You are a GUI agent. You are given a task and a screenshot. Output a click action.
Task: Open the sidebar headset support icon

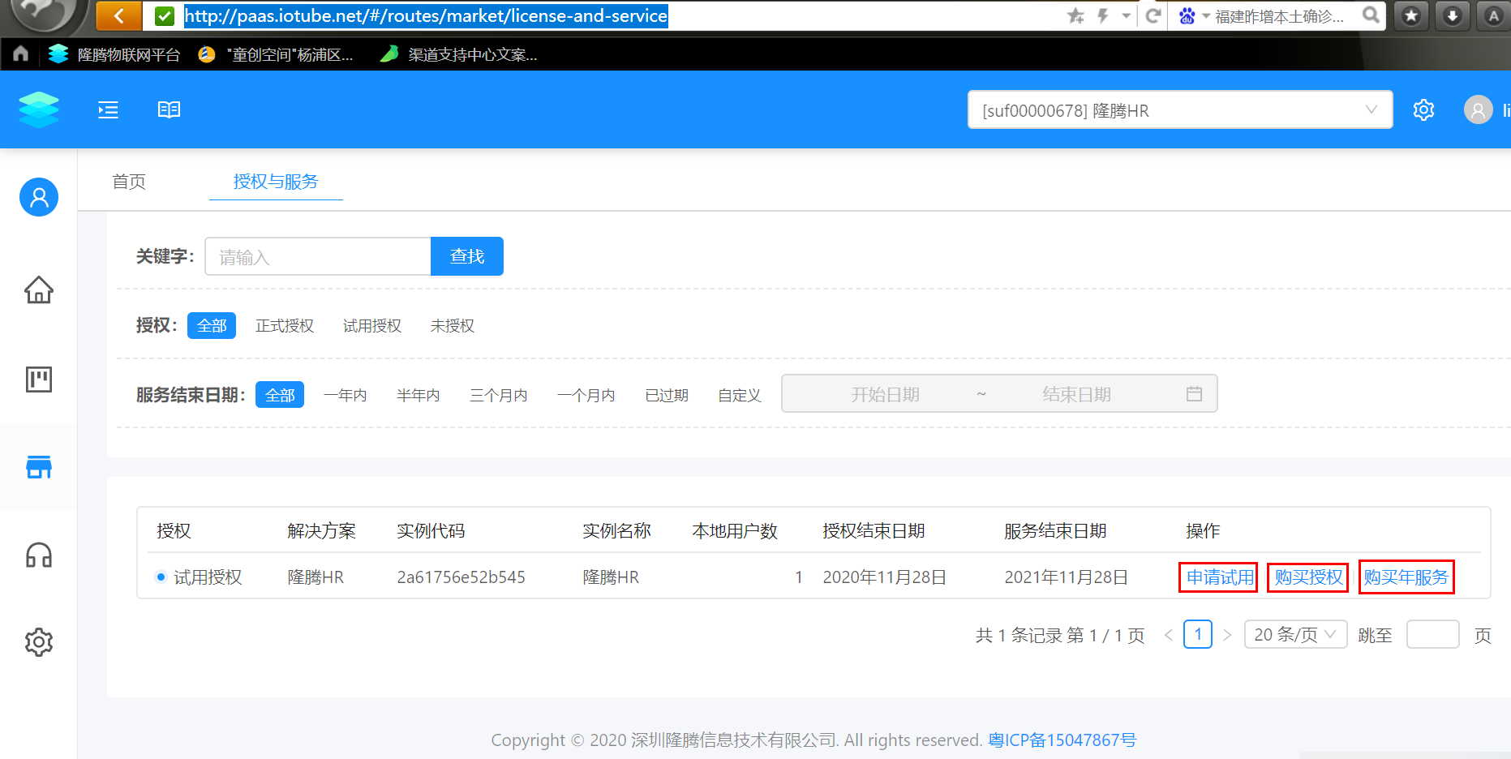click(x=39, y=555)
